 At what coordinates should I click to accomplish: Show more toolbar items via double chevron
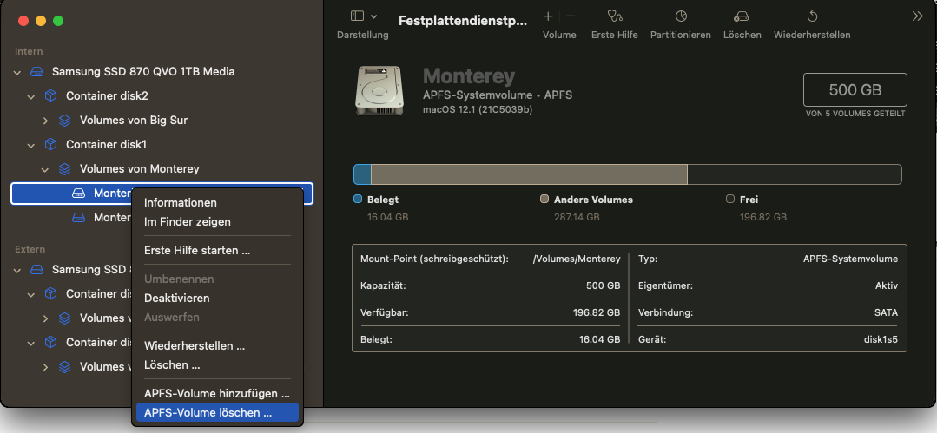point(917,16)
